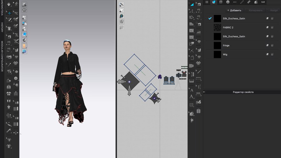281x158 pixels.
Task: Open the Pucker tab in object browser
Action: click(249, 2)
